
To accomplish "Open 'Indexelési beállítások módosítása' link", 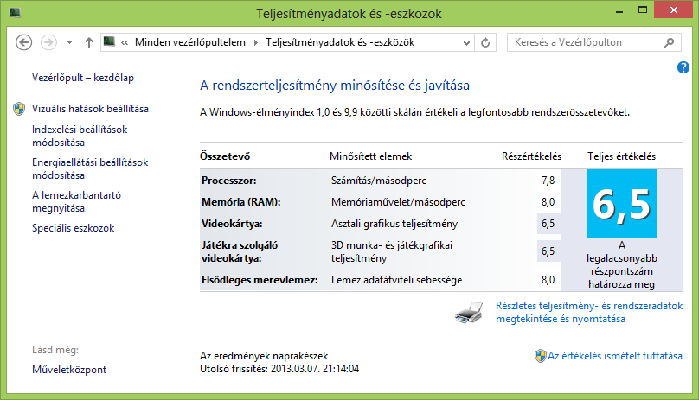I will coord(80,136).
